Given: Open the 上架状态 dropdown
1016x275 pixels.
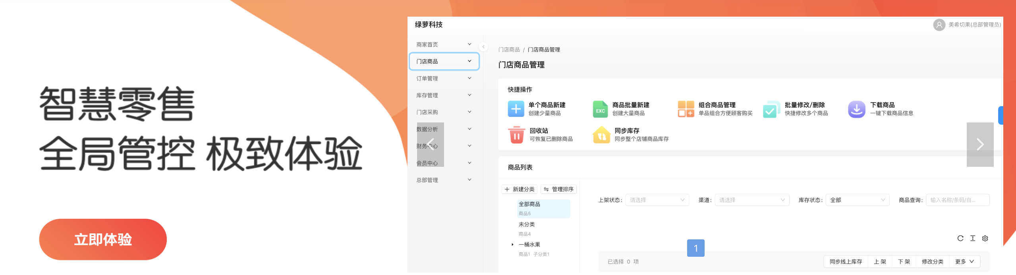Looking at the screenshot, I should point(657,200).
